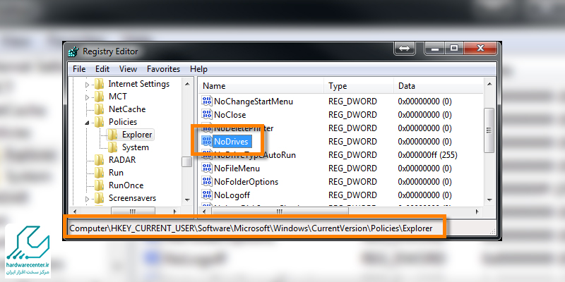Select the RunOnce tree key
Viewport: 565px width, 282px height.
(x=126, y=185)
